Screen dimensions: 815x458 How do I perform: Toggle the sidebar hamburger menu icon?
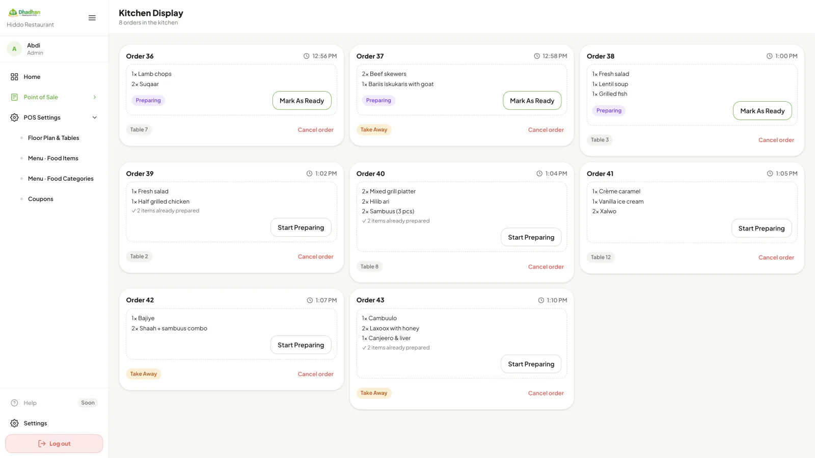92,18
